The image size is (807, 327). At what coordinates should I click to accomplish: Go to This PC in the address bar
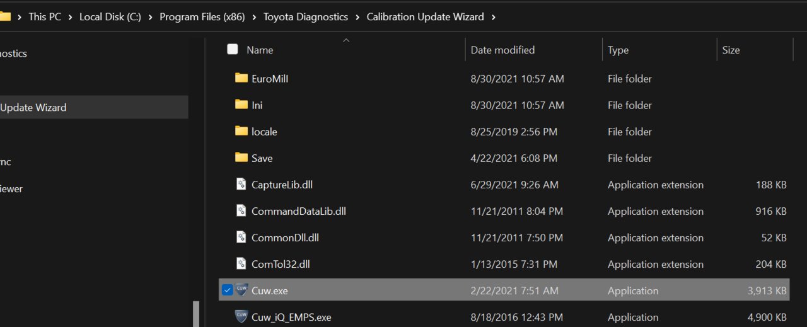point(45,17)
